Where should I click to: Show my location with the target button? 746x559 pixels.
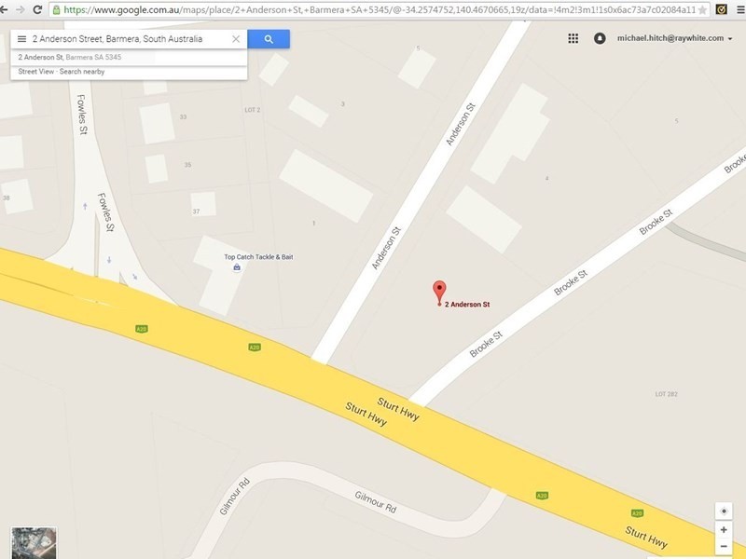pos(724,511)
